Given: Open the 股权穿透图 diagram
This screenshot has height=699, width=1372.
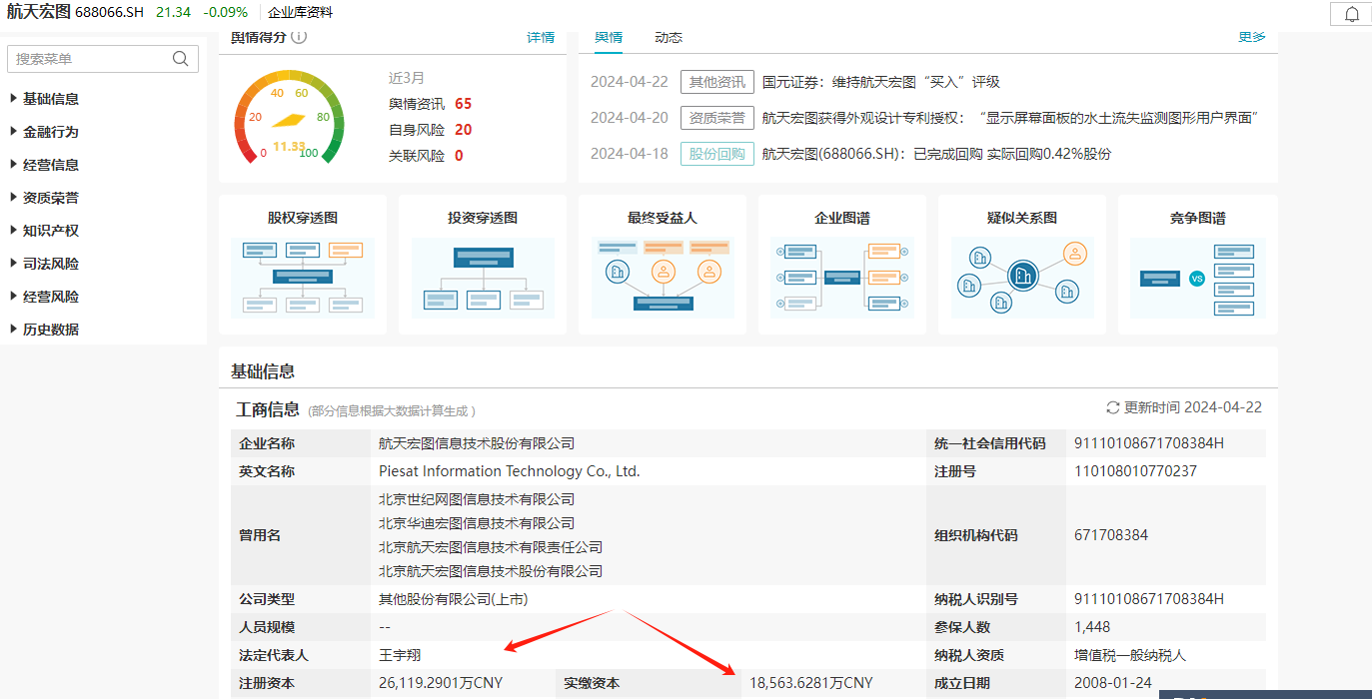Looking at the screenshot, I should [302, 265].
